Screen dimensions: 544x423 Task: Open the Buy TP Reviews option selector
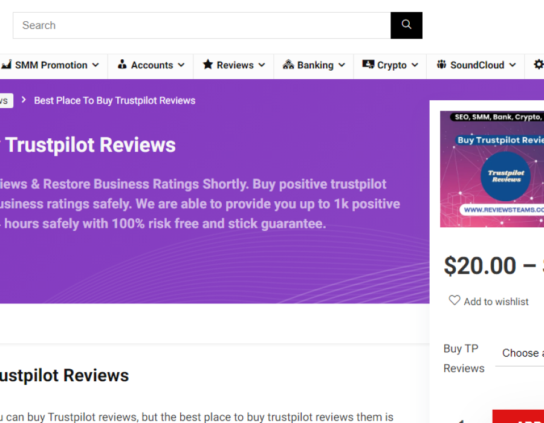522,354
